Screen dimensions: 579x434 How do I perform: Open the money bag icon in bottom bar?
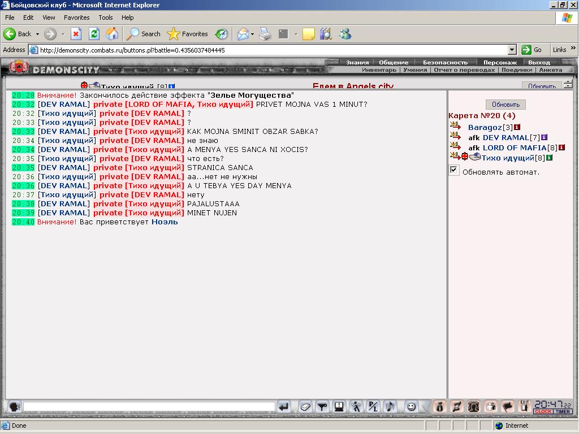[439, 407]
